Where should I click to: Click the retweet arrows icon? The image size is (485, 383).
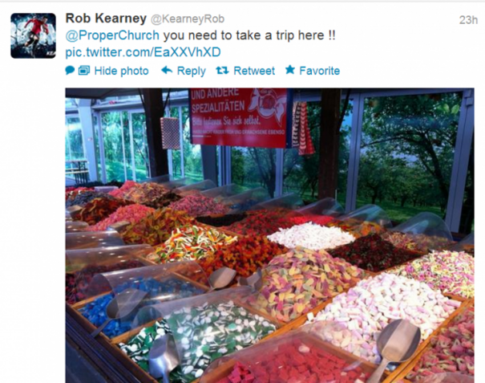coord(222,71)
